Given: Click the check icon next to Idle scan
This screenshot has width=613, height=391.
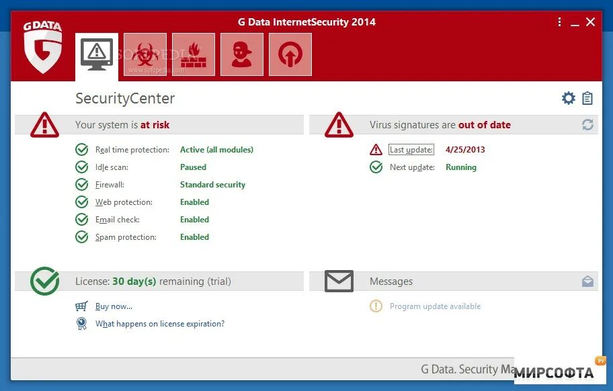Looking at the screenshot, I should [x=82, y=167].
